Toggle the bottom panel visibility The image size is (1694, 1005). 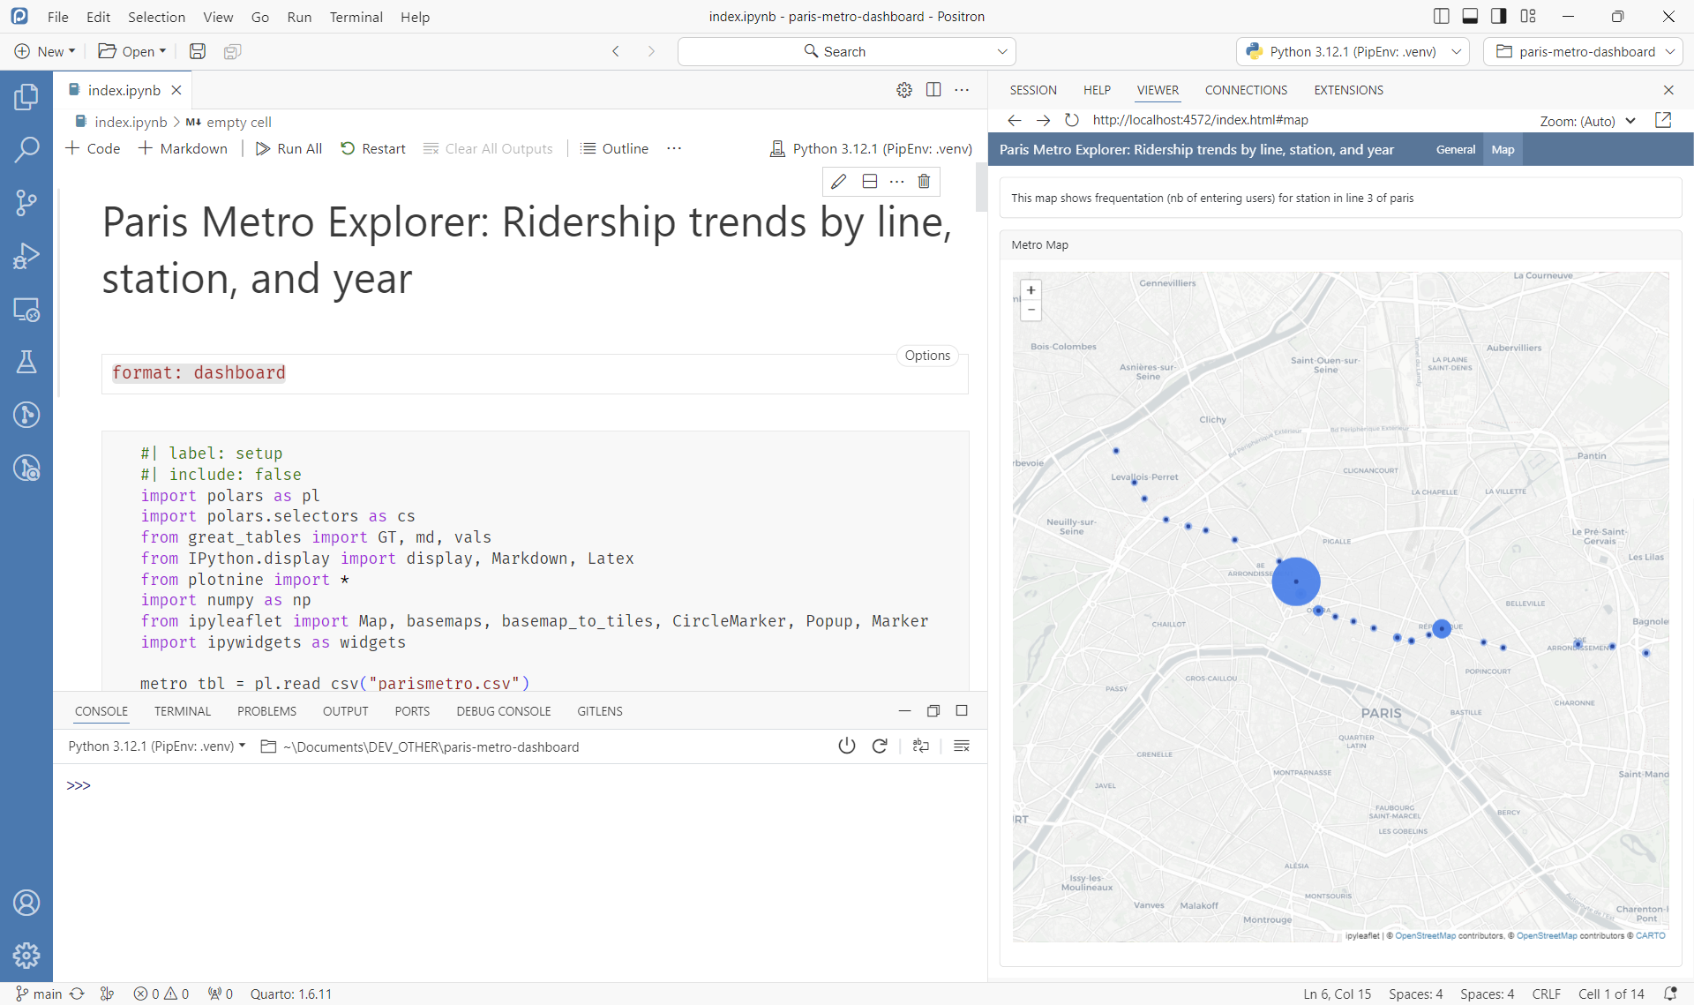1470,16
